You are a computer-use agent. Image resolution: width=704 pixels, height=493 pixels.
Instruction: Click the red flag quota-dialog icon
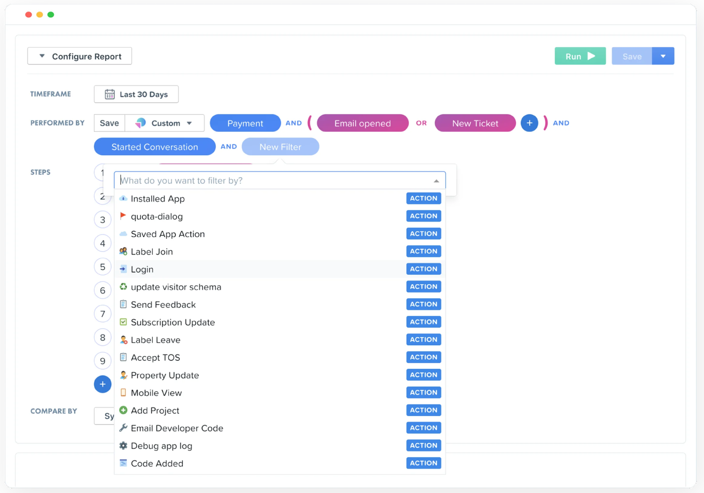pyautogui.click(x=123, y=216)
